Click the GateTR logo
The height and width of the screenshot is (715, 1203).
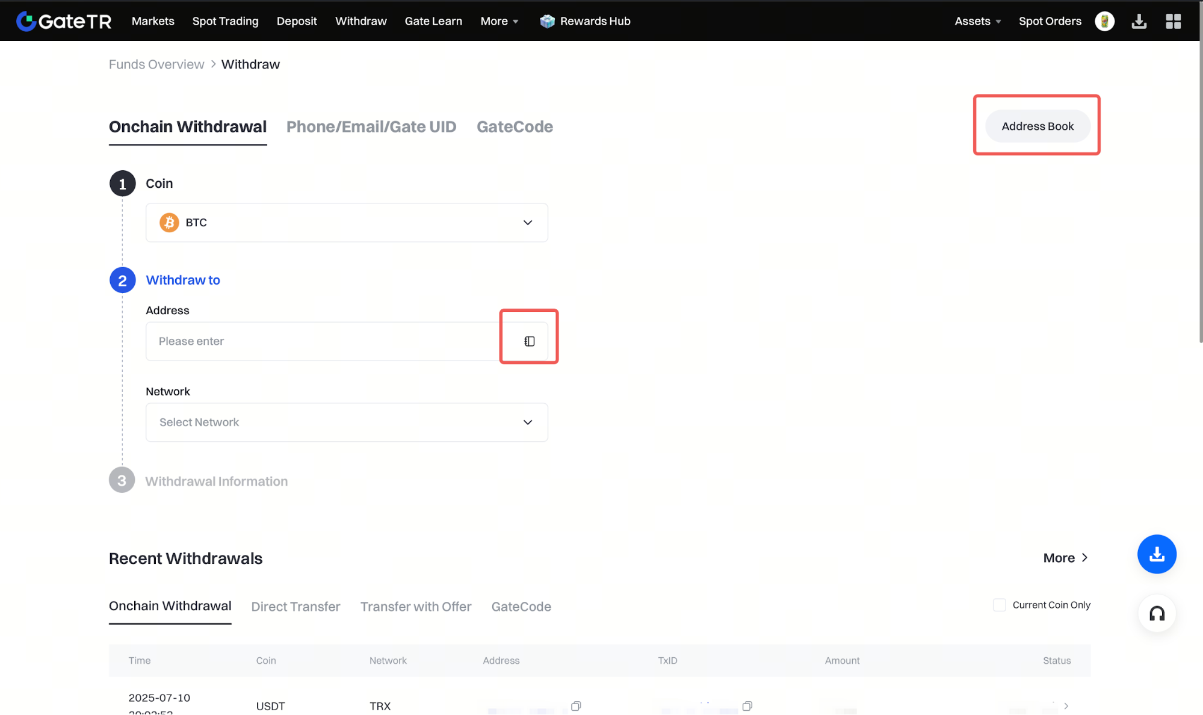point(64,21)
